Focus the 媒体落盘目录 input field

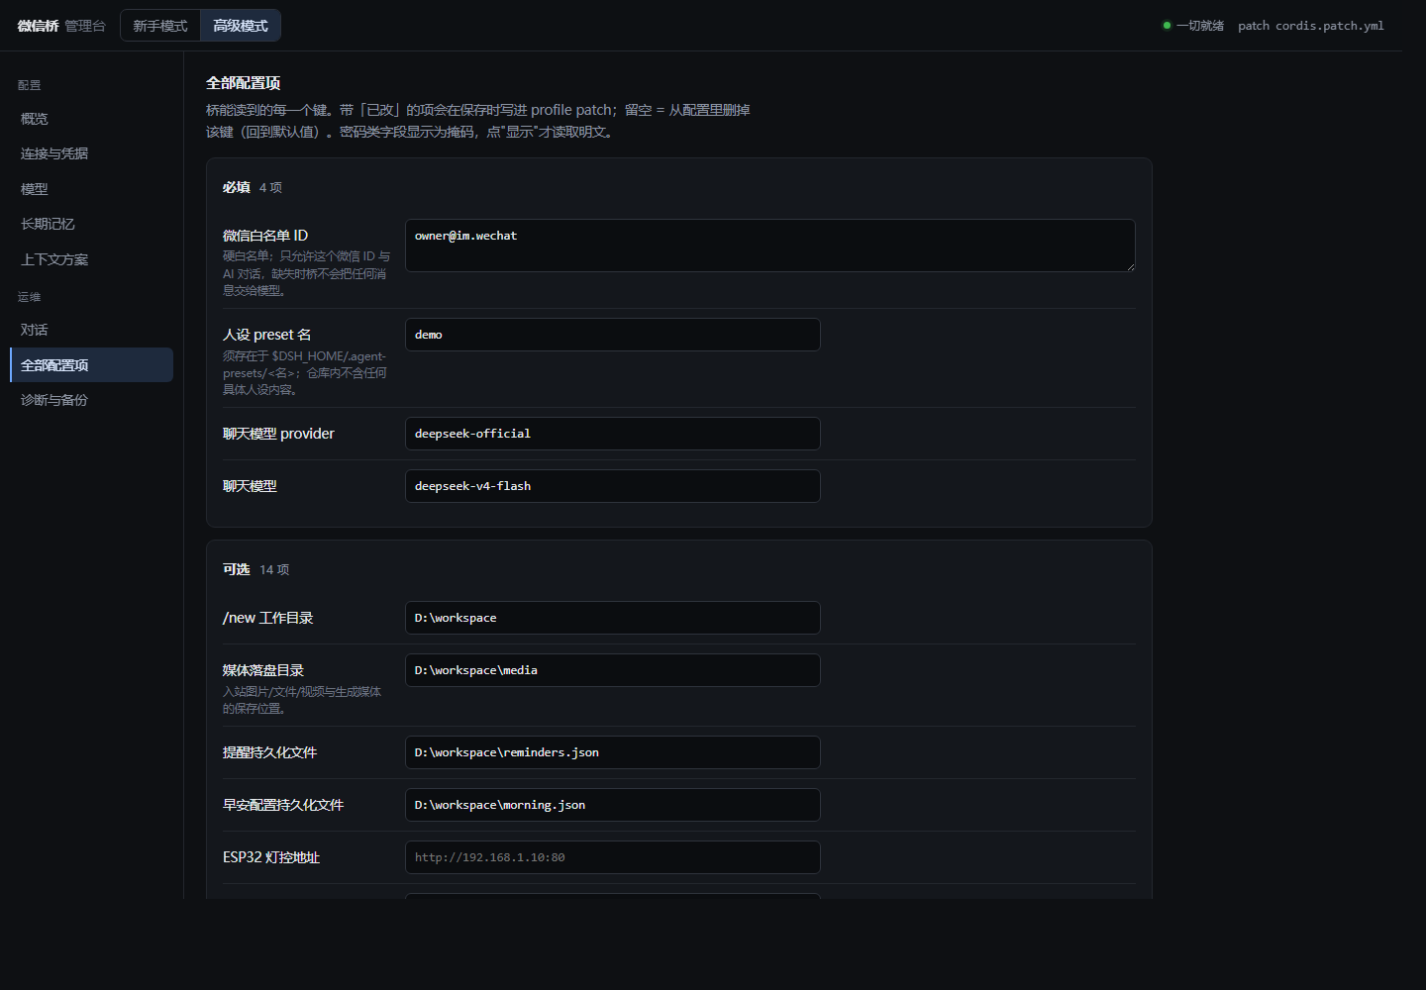coord(613,670)
